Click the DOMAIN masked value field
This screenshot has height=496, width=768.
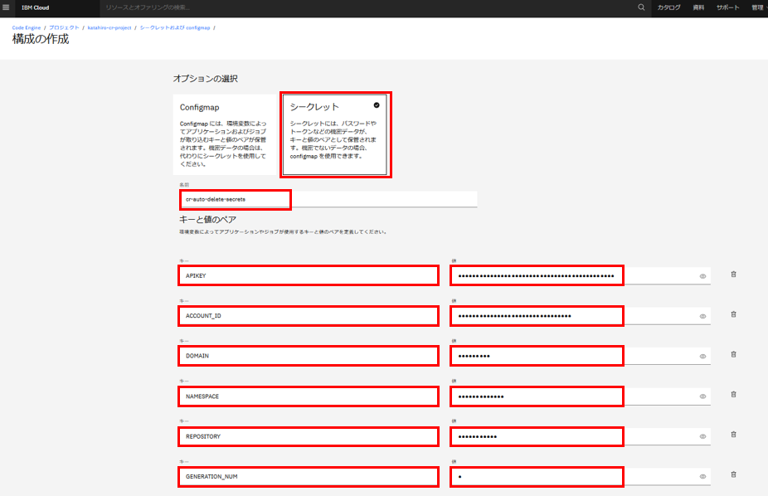tap(581, 356)
